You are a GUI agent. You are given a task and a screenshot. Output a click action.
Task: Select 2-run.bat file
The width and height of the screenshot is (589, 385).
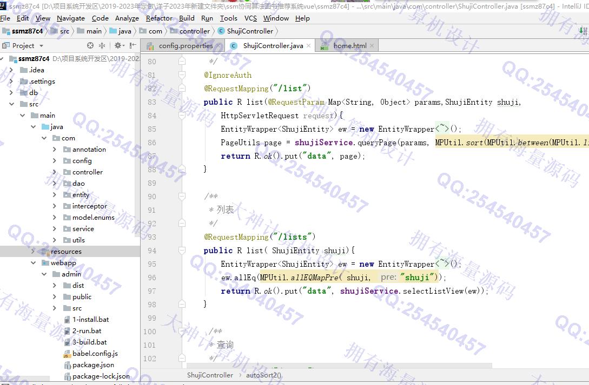87,330
